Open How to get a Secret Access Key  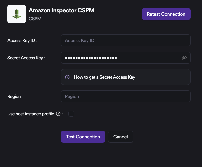click(x=126, y=77)
